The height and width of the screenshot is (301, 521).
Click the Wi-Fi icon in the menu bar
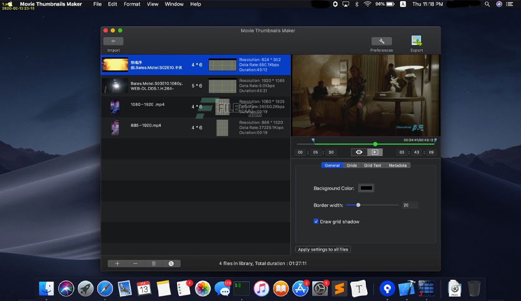point(367,4)
